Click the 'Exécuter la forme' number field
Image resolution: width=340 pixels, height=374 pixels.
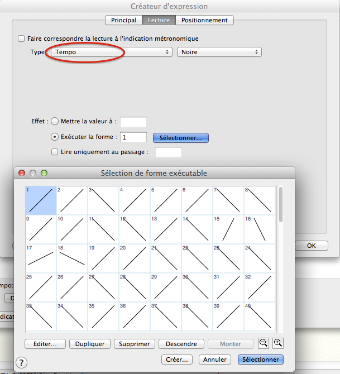133,137
